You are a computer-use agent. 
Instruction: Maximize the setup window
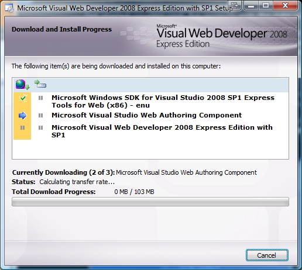point(266,6)
